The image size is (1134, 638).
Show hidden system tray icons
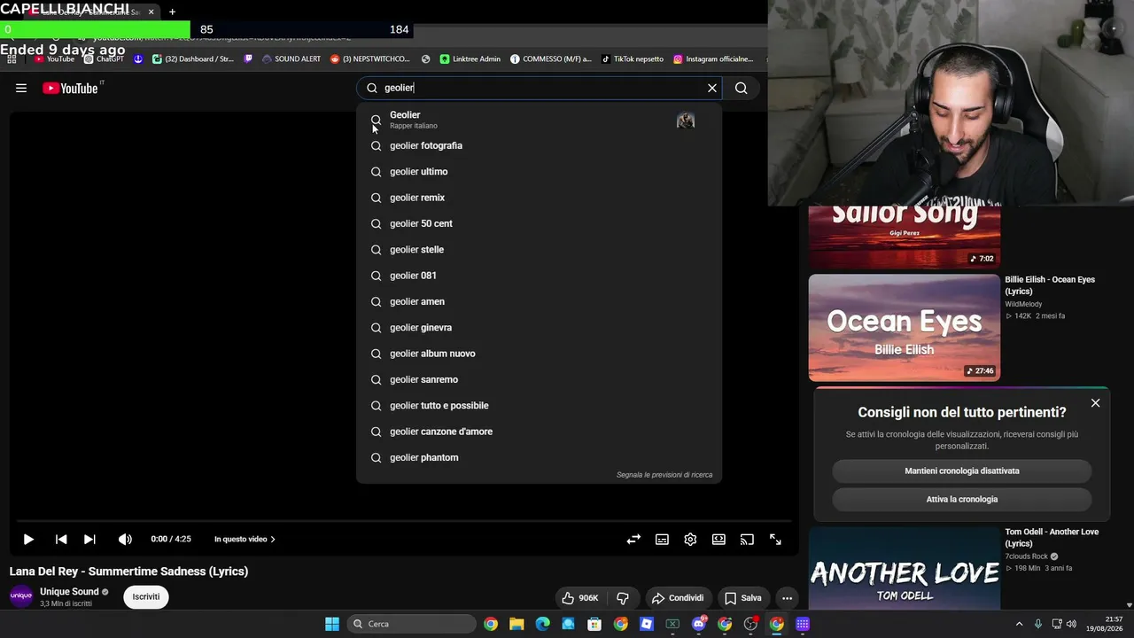(1019, 624)
